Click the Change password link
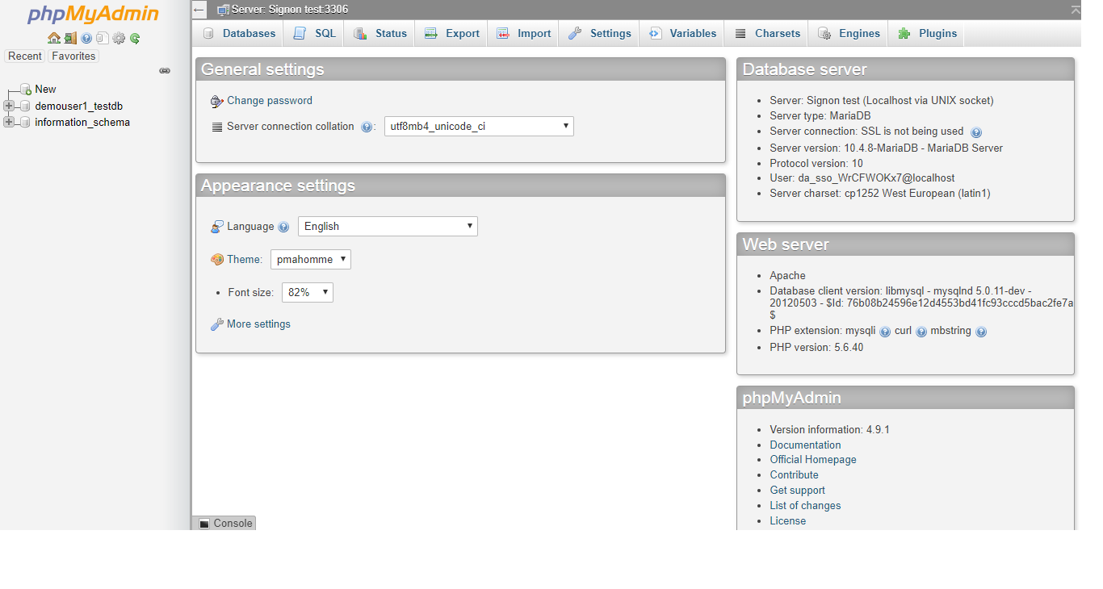This screenshot has width=1103, height=589. coord(270,100)
